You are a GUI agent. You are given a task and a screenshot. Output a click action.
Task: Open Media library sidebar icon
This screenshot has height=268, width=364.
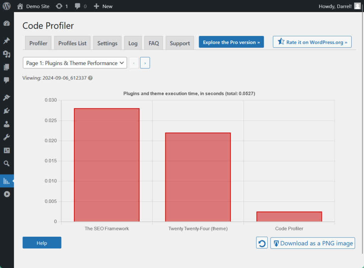7,54
